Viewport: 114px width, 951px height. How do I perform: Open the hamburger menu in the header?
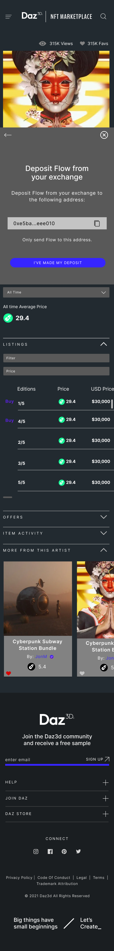9,17
